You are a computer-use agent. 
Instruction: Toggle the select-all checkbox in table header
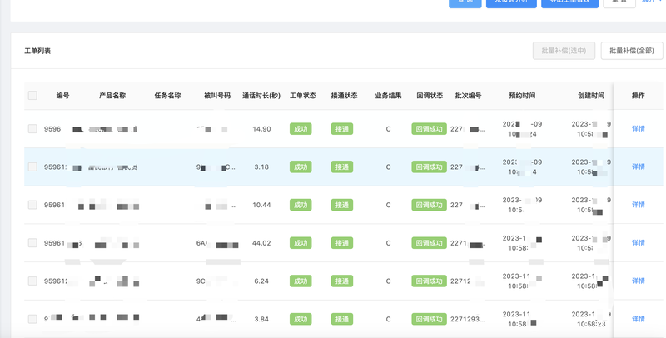pyautogui.click(x=32, y=96)
